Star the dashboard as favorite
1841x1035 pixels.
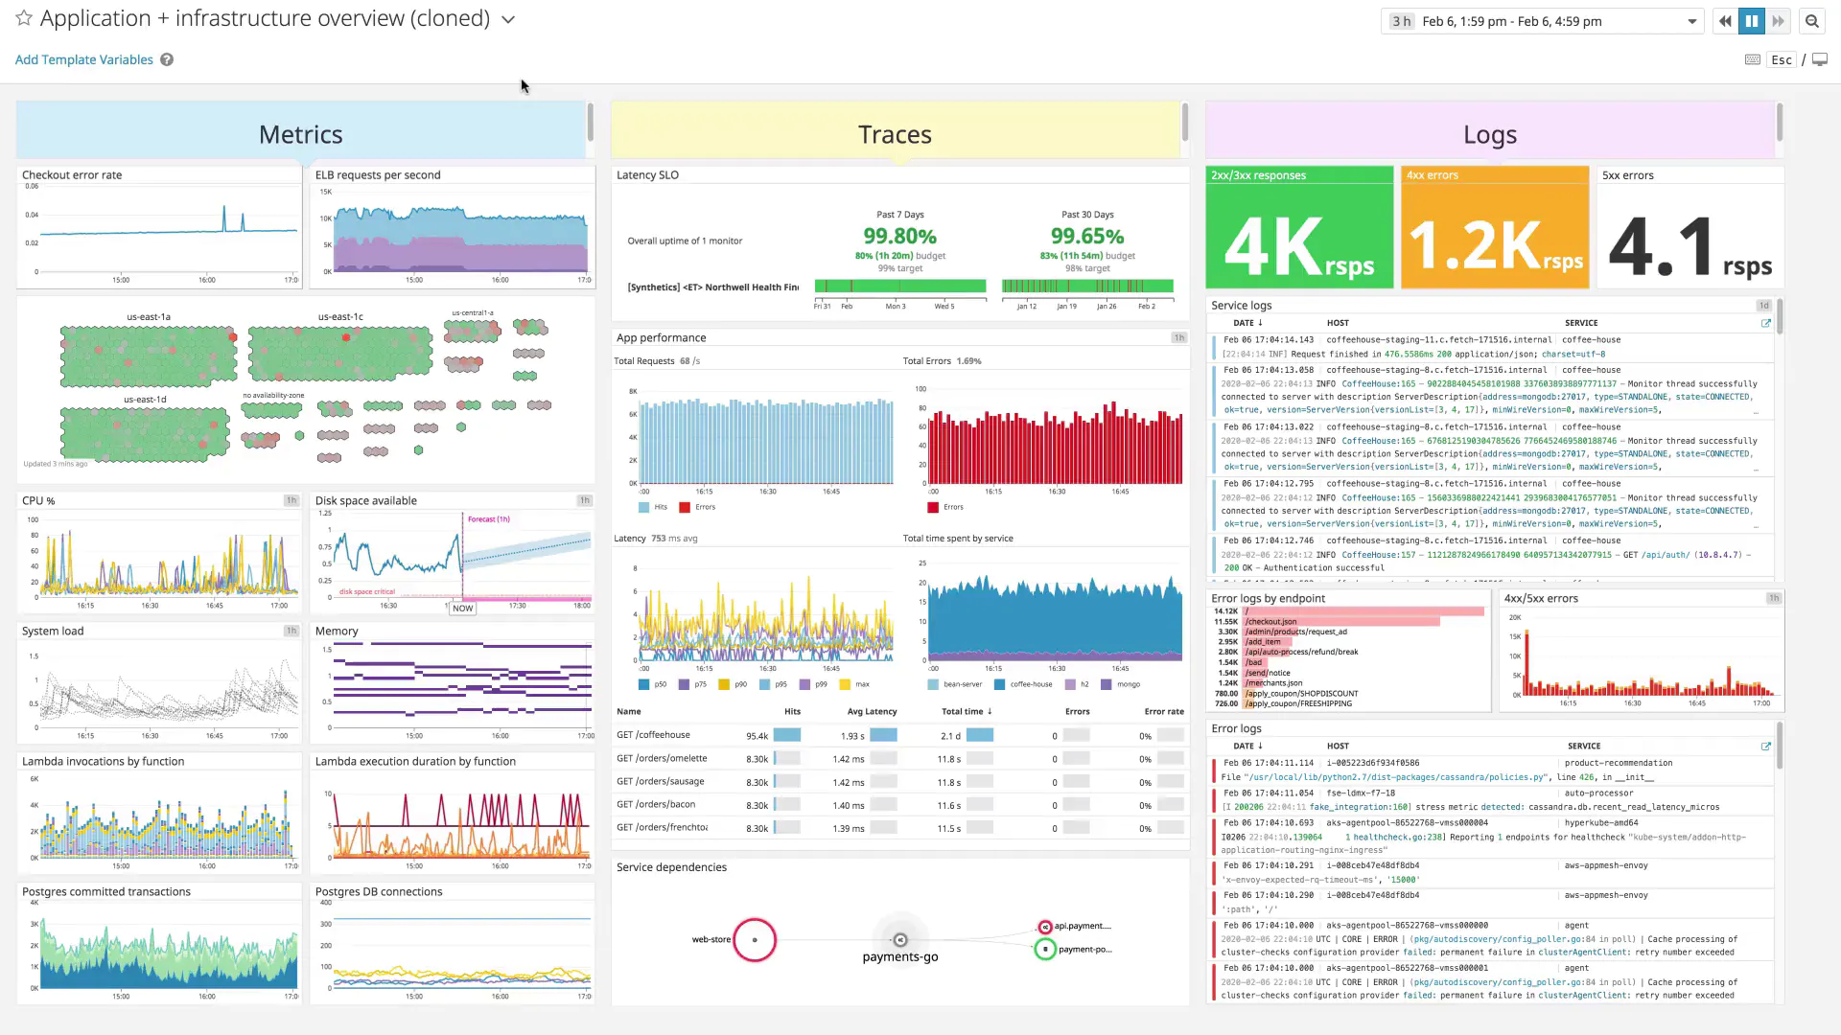pos(24,18)
